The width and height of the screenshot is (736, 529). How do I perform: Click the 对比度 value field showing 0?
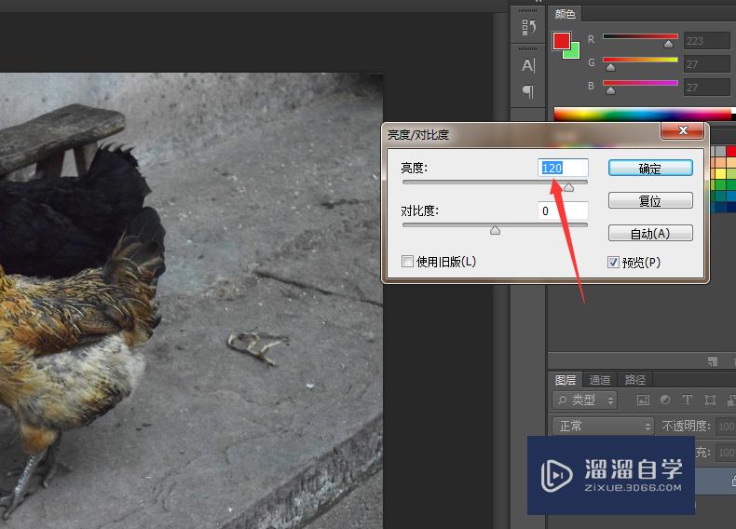563,210
